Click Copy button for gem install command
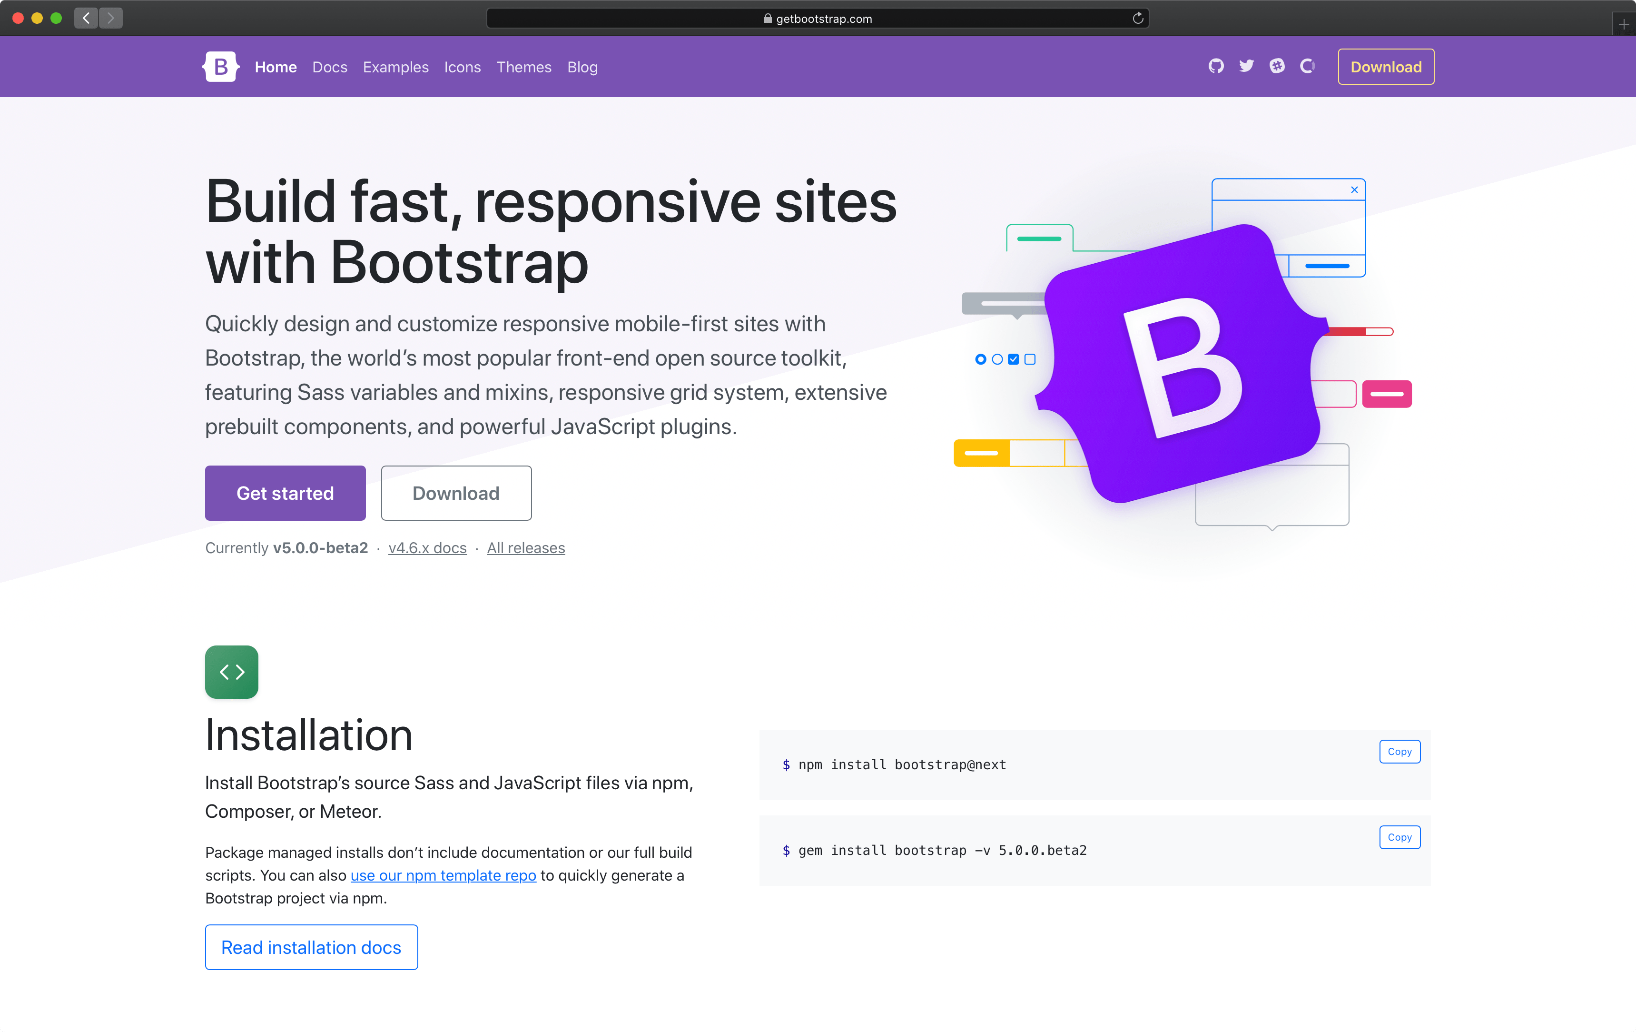The width and height of the screenshot is (1636, 1032). point(1399,837)
